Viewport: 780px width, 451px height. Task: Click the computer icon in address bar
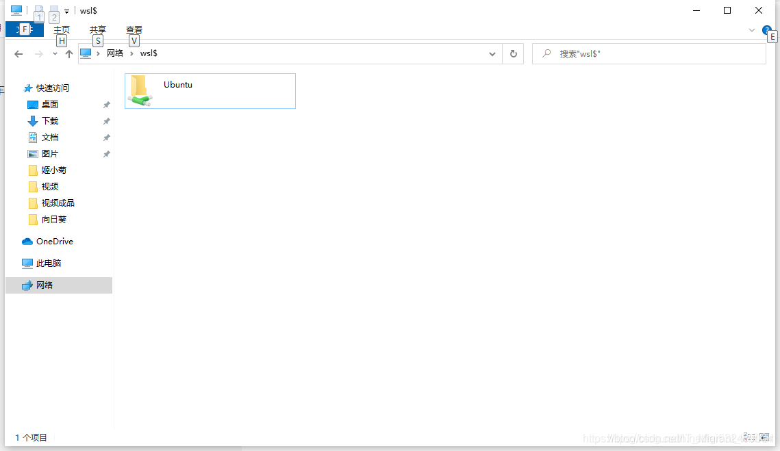pos(86,53)
